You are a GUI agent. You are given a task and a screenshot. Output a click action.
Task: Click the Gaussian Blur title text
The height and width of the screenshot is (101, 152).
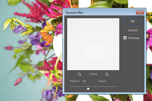[74, 13]
